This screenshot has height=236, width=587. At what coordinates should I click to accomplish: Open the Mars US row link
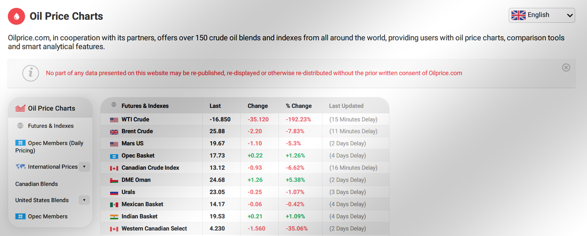pos(133,144)
